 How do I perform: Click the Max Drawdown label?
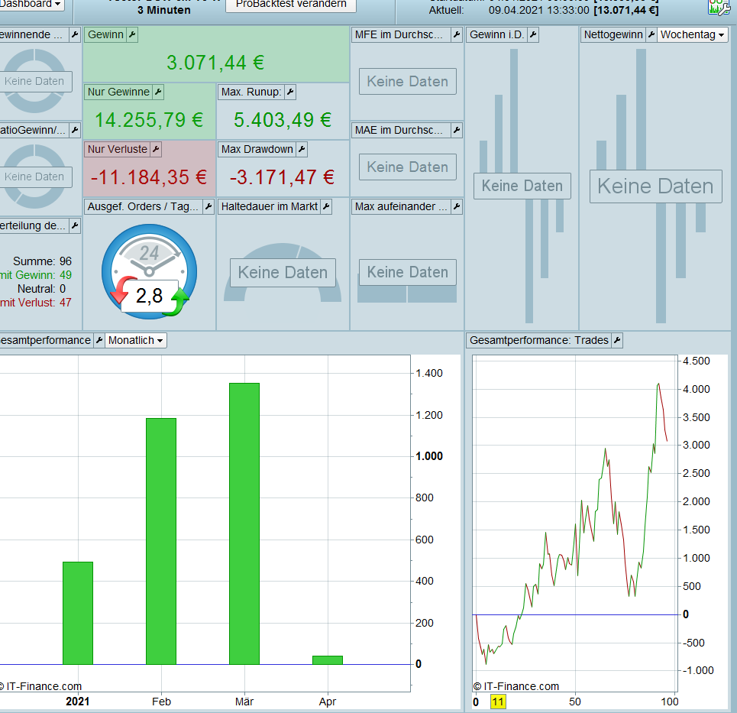[x=257, y=150]
